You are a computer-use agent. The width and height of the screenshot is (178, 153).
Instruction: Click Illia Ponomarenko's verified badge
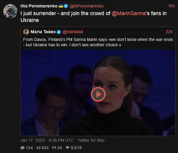(66, 6)
